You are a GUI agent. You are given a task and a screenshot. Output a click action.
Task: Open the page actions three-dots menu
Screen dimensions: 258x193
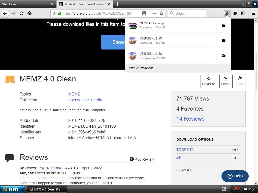154,13
